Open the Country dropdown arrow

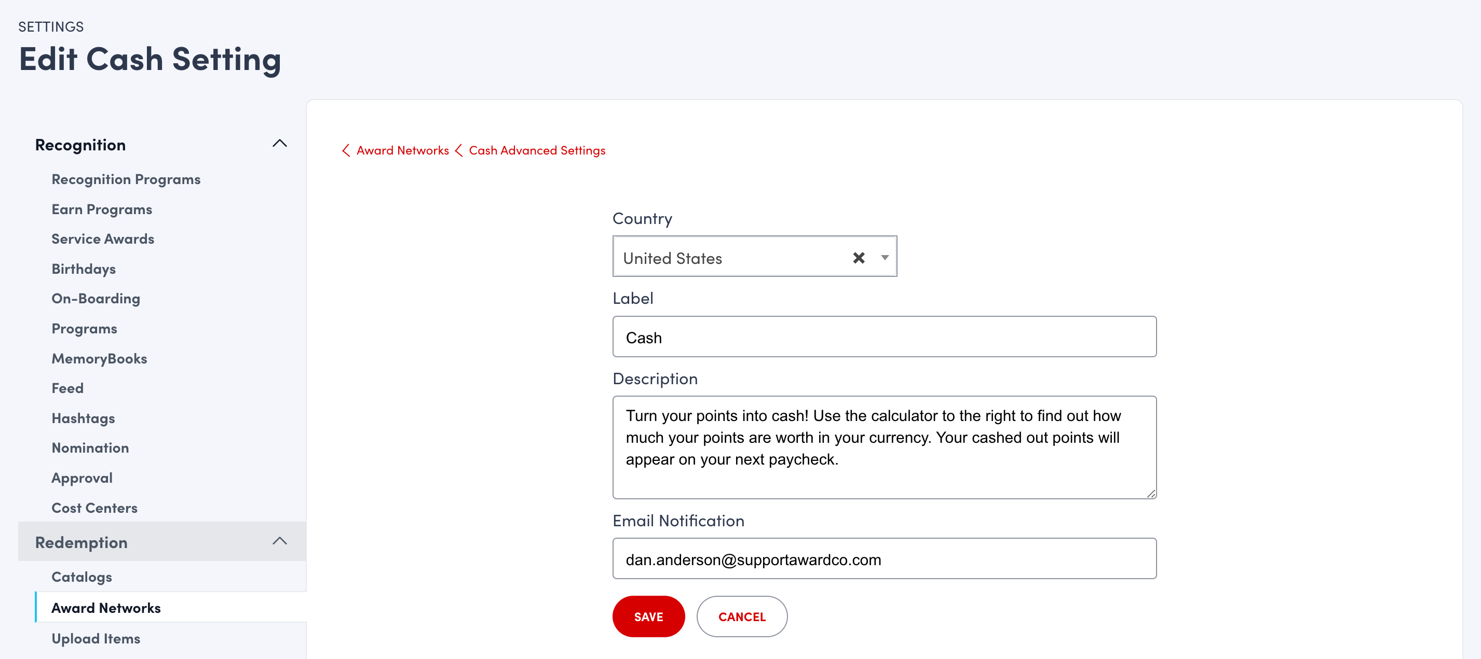point(884,258)
